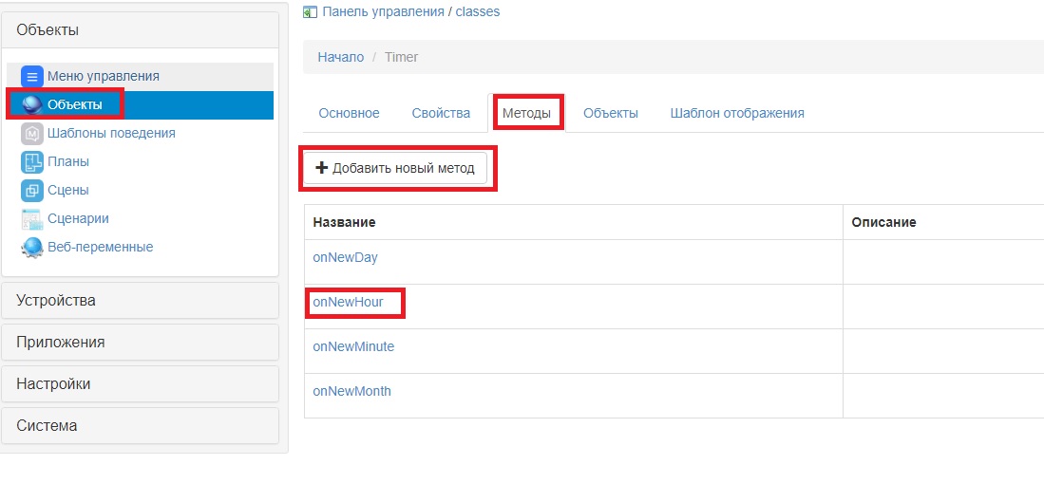Open the onNewHour method link
This screenshot has height=502, width=1044.
click(x=348, y=302)
